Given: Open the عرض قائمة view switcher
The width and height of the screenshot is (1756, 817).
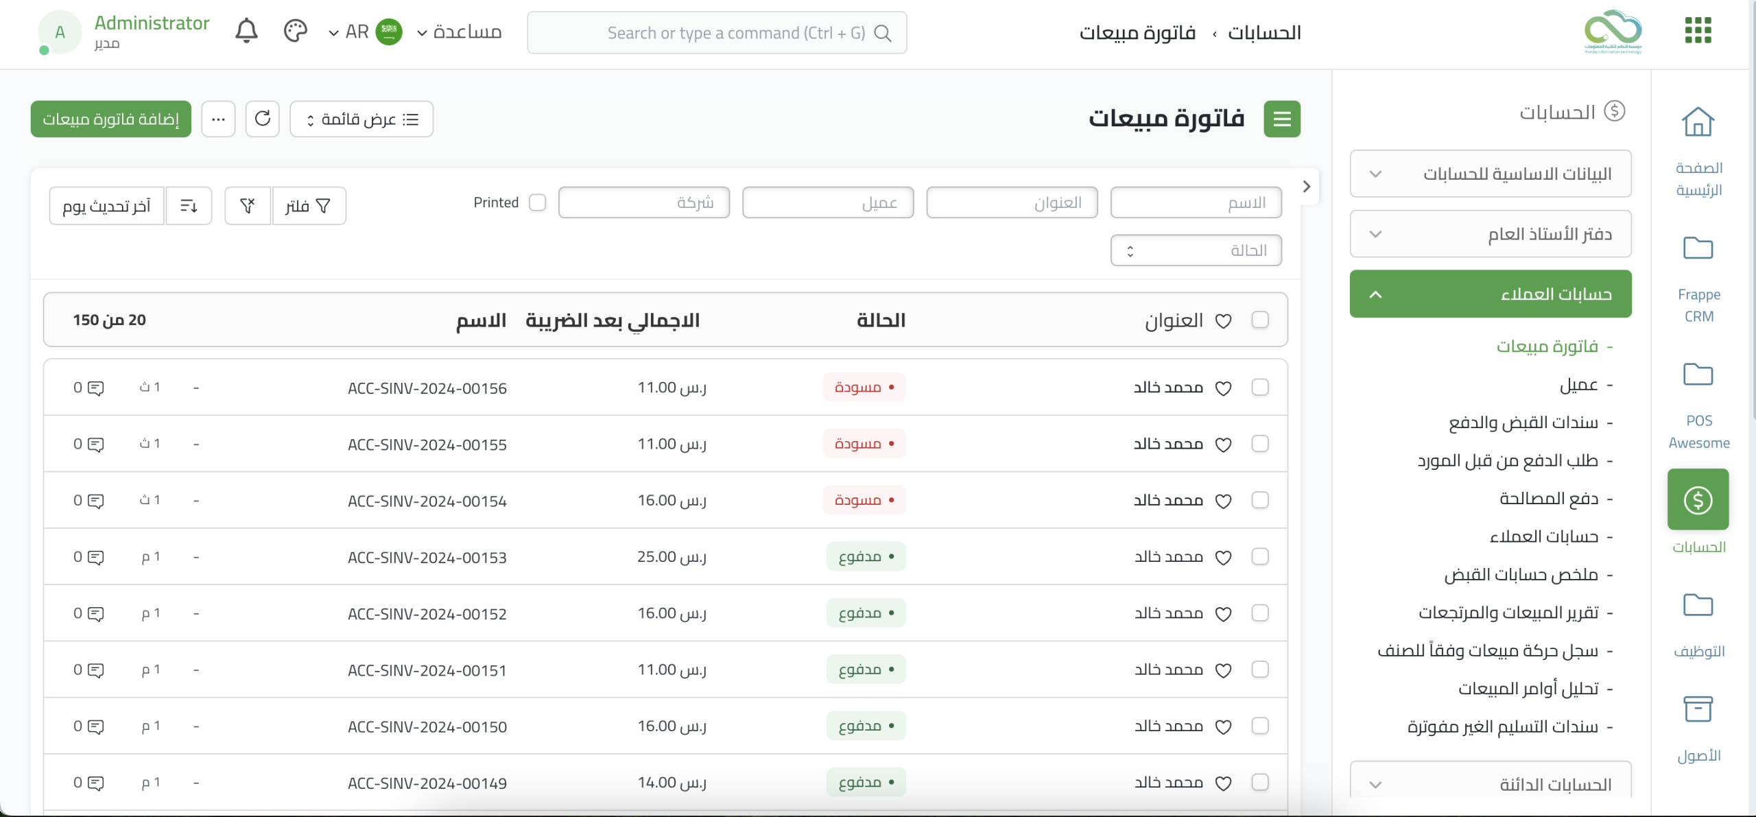Looking at the screenshot, I should pyautogui.click(x=361, y=119).
